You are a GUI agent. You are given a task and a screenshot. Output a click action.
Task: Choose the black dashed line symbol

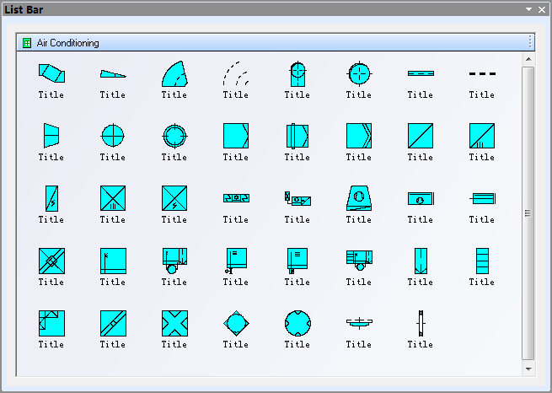481,74
